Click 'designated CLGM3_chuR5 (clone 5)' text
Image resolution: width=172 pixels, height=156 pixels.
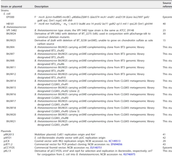[58, 111]
